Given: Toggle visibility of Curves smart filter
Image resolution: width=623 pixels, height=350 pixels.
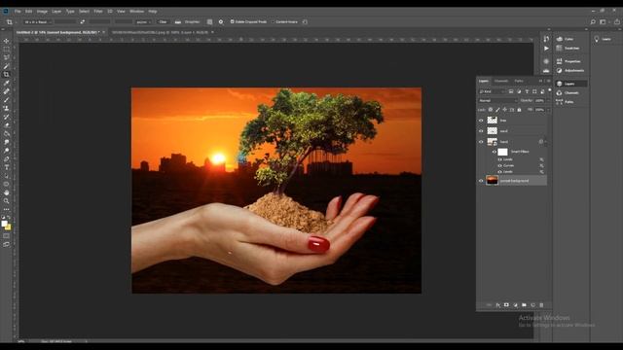Looking at the screenshot, I should coord(499,165).
